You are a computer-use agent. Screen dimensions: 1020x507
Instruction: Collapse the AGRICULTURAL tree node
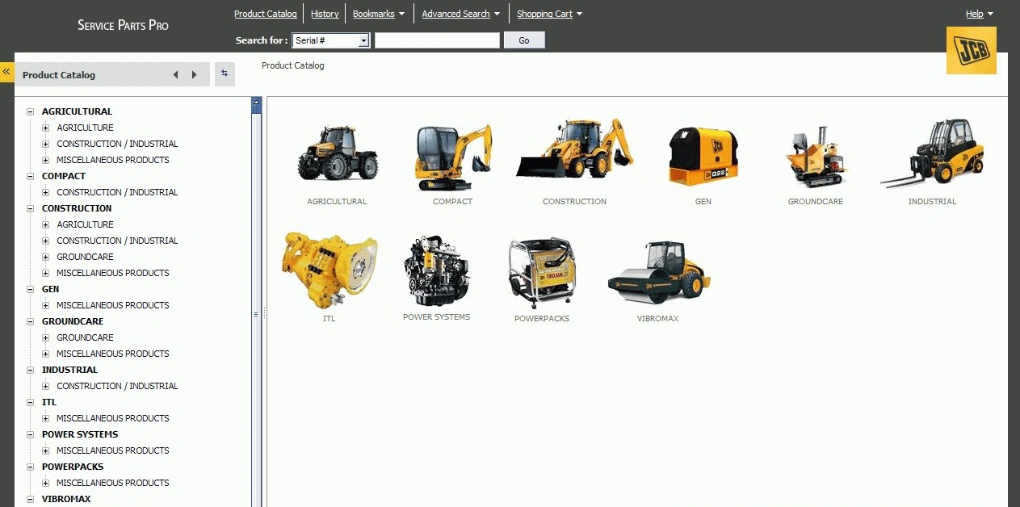click(31, 112)
